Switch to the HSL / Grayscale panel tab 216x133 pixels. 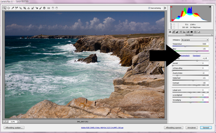pos(181,32)
